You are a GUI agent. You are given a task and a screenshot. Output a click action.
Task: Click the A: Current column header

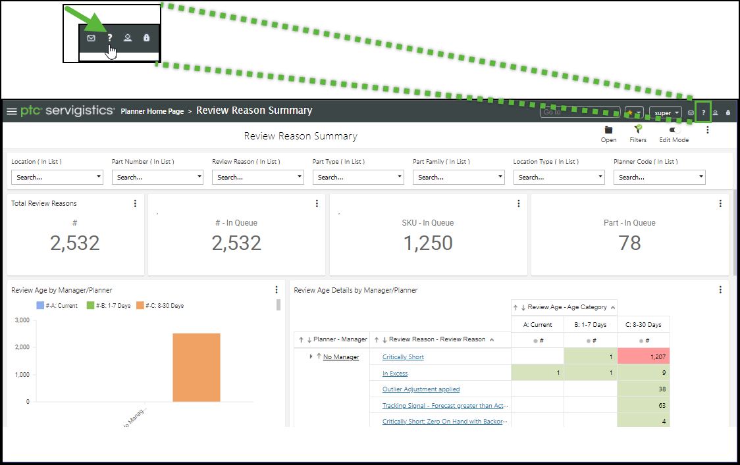point(537,324)
